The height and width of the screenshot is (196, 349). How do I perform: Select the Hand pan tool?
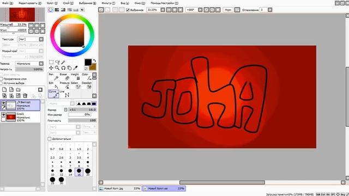tap(69, 68)
